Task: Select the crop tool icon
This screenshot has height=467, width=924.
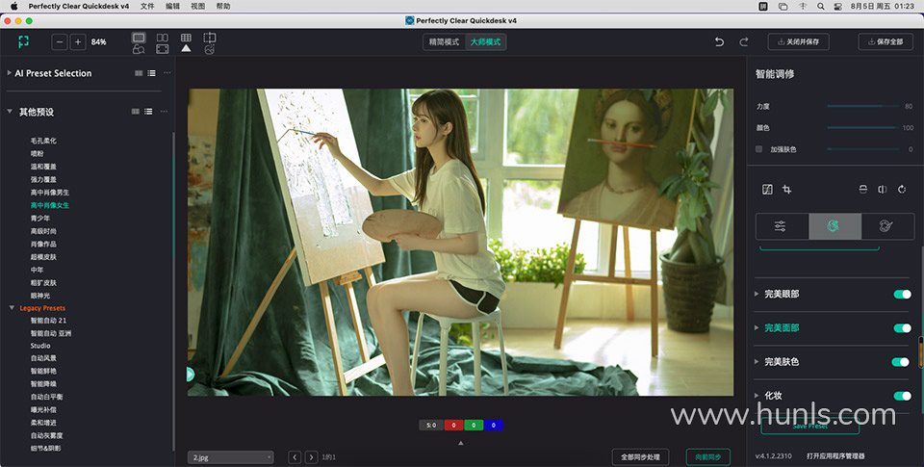Action: [x=786, y=190]
